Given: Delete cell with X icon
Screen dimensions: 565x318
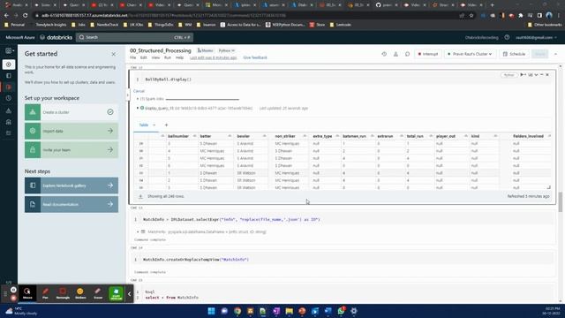Looking at the screenshot, I should [x=547, y=74].
